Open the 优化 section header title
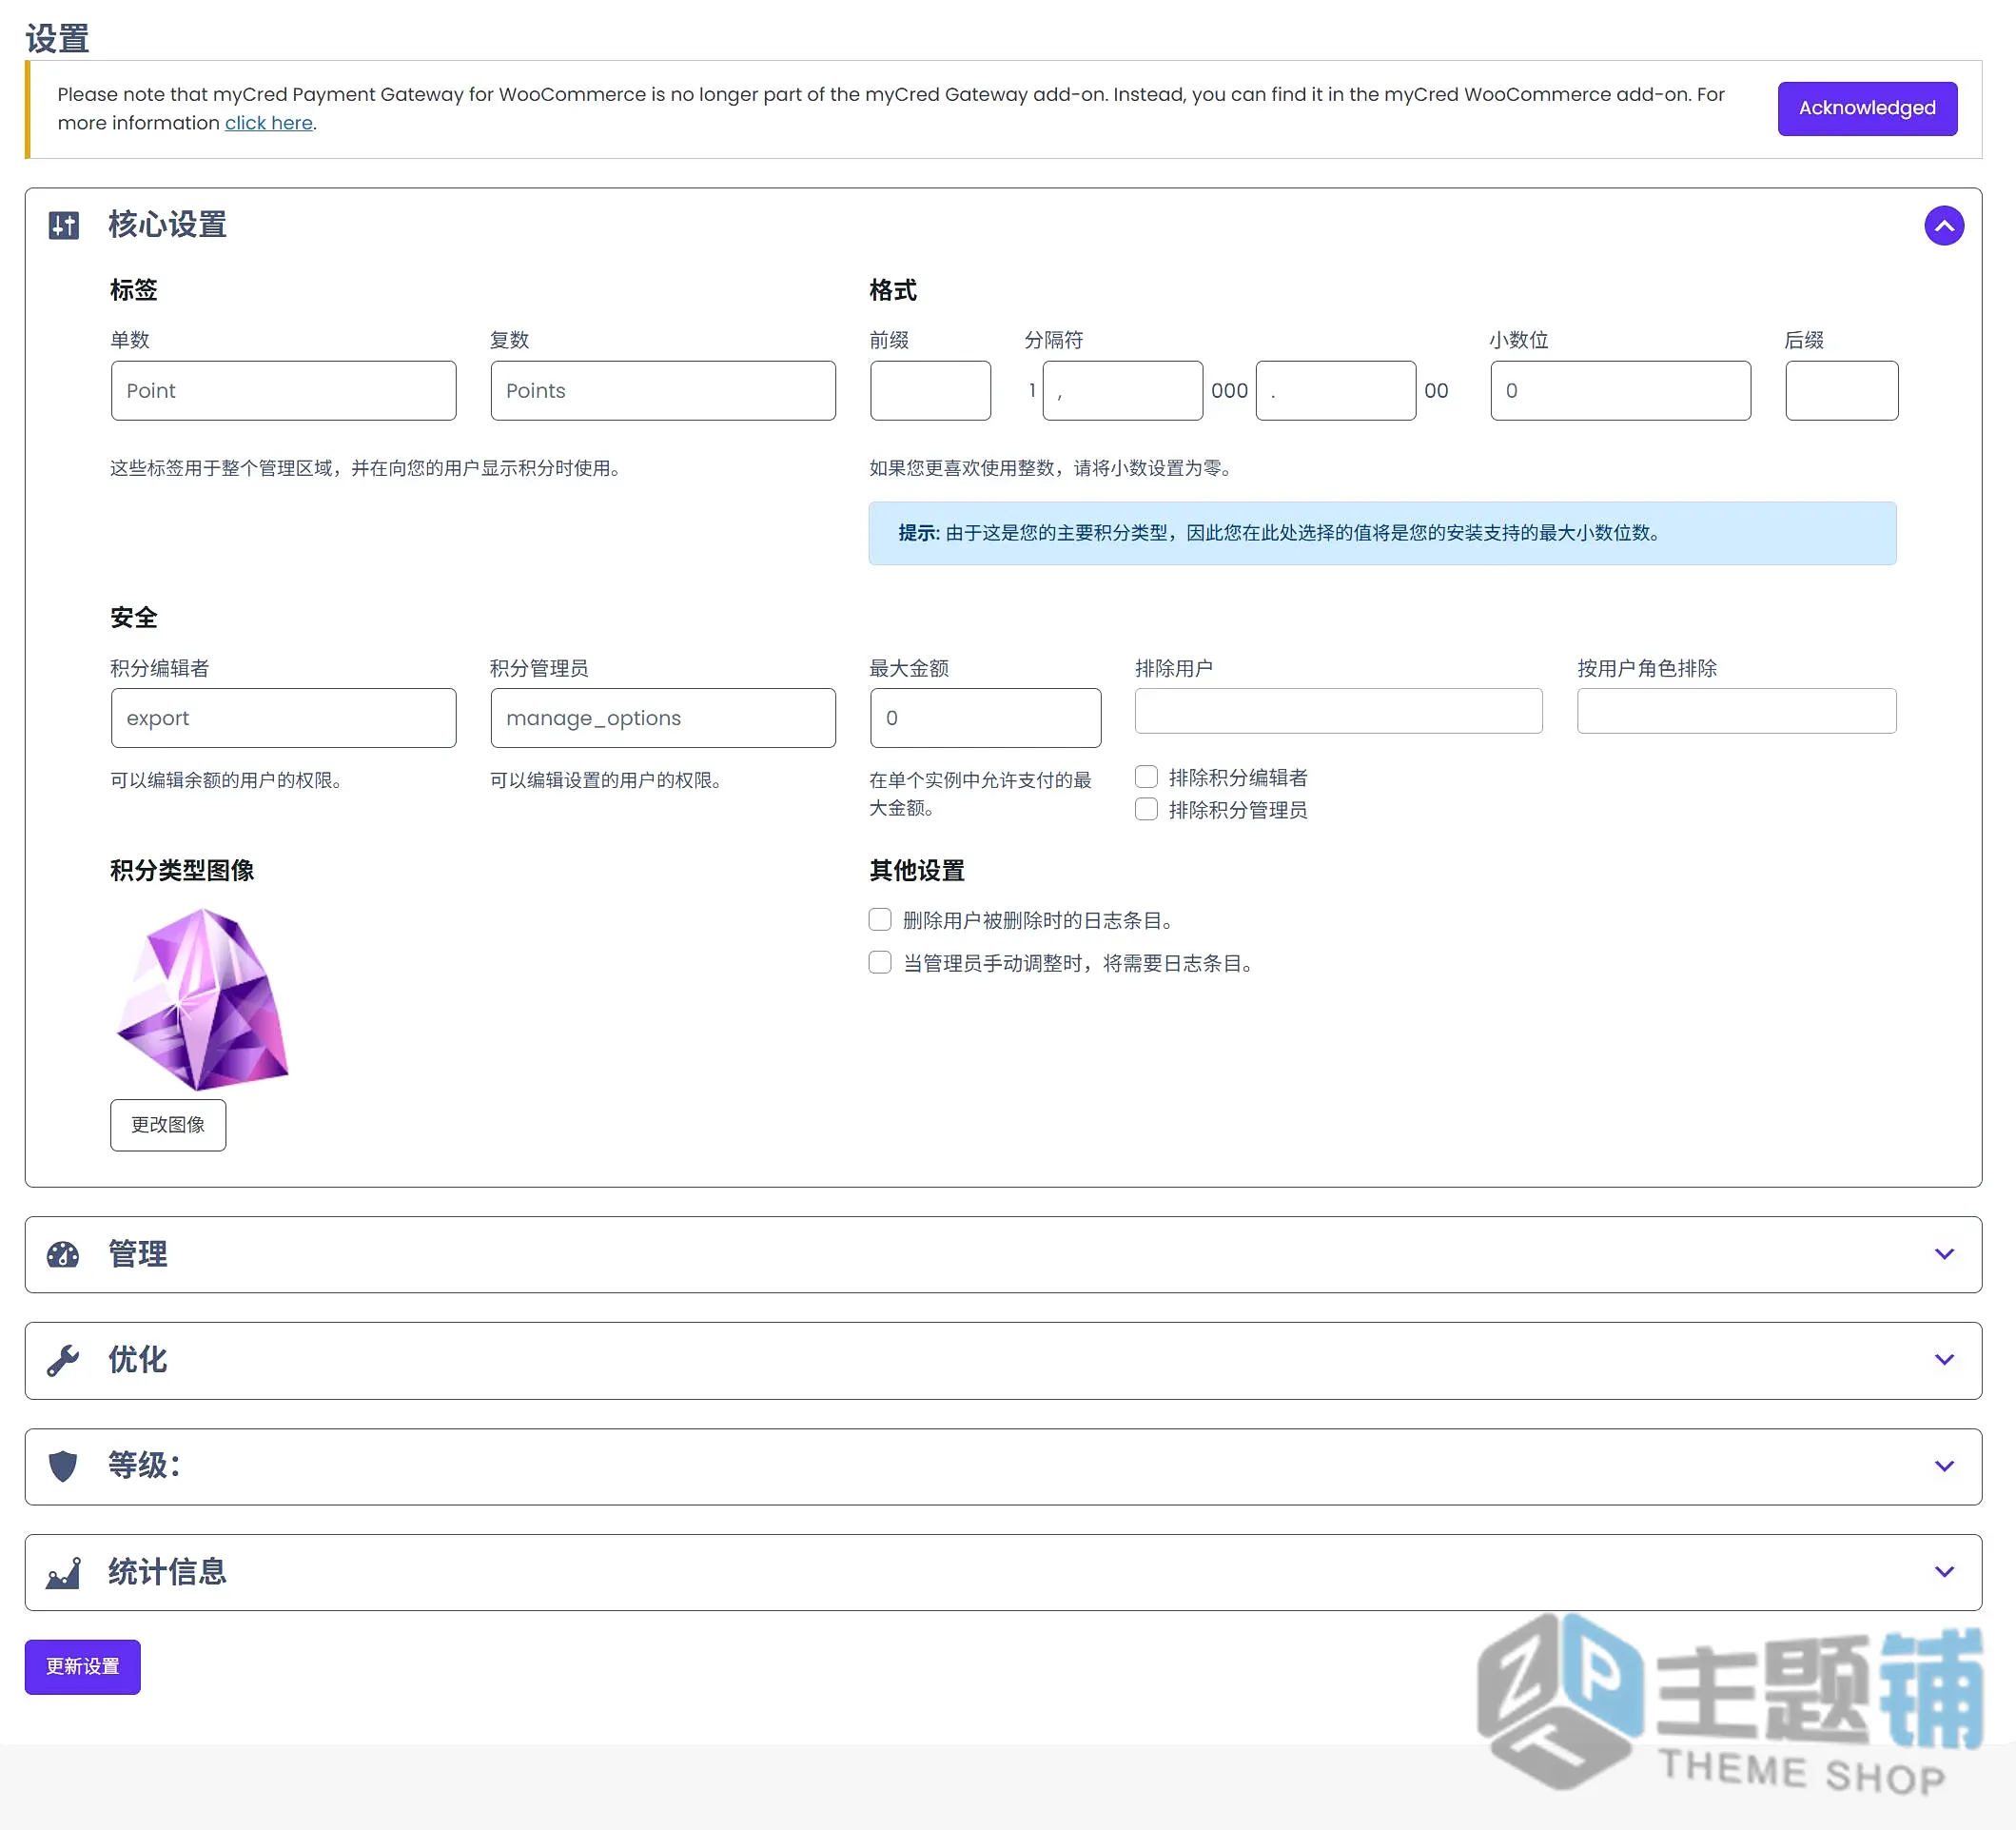Image resolution: width=2016 pixels, height=1830 pixels. 138,1360
